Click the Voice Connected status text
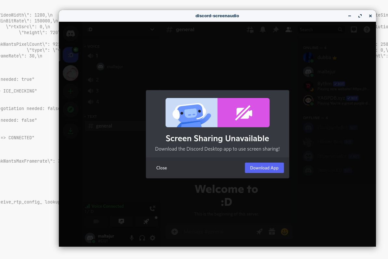 (108, 206)
